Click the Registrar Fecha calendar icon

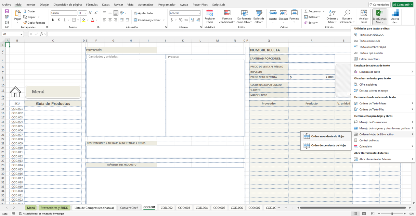click(210, 13)
